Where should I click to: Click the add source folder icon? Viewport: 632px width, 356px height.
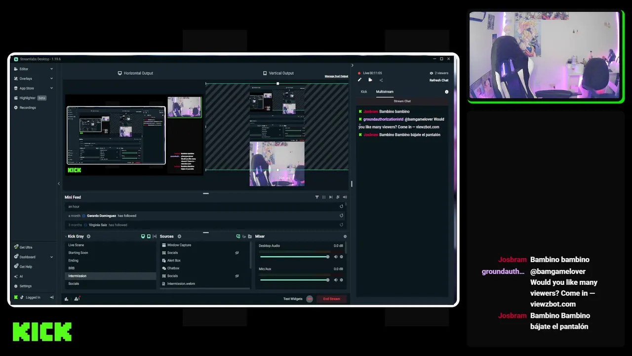[x=250, y=236]
